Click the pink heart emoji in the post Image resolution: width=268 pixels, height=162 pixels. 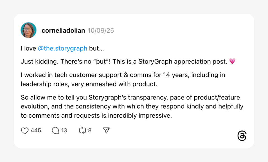coord(232,61)
